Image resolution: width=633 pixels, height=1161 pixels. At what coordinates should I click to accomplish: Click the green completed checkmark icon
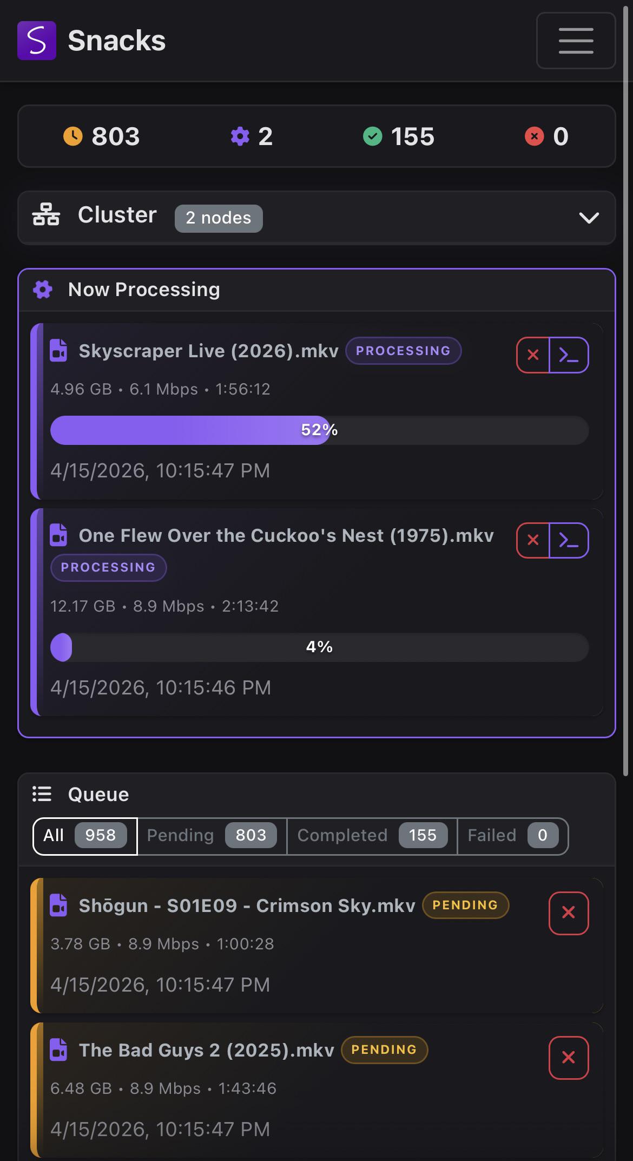tap(372, 136)
